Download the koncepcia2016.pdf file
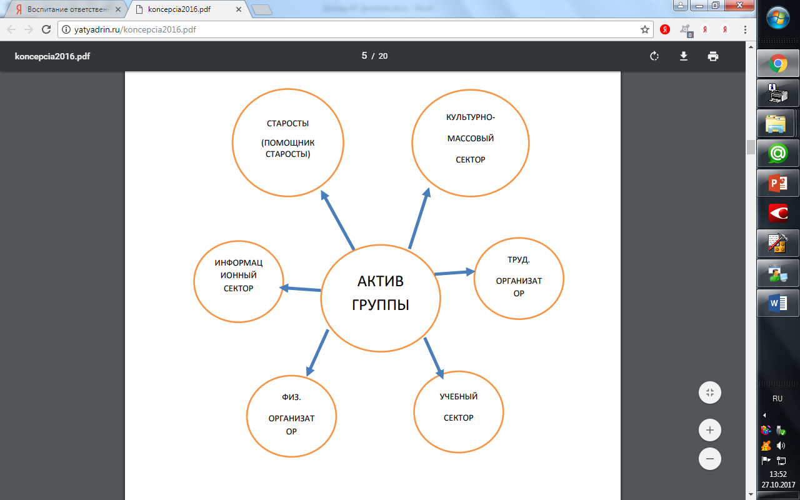800x500 pixels. pyautogui.click(x=684, y=56)
